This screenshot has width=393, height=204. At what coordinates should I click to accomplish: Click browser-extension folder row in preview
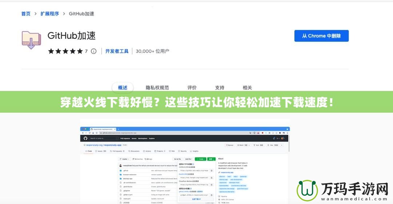tap(148, 175)
